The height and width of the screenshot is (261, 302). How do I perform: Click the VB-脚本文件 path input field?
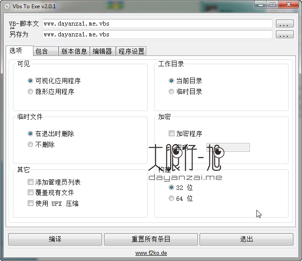(x=158, y=23)
